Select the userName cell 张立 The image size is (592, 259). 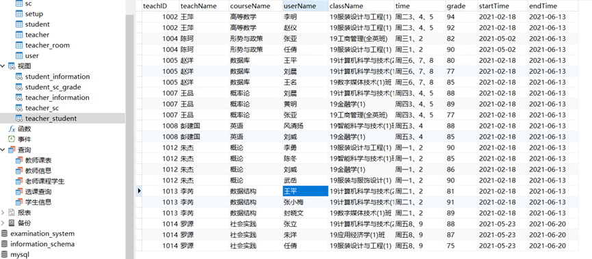click(x=305, y=224)
